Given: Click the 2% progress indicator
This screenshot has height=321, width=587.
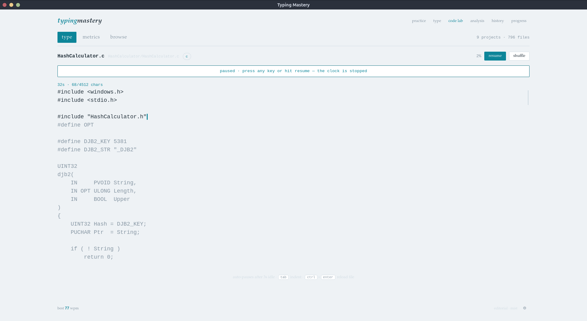Looking at the screenshot, I should [x=479, y=56].
